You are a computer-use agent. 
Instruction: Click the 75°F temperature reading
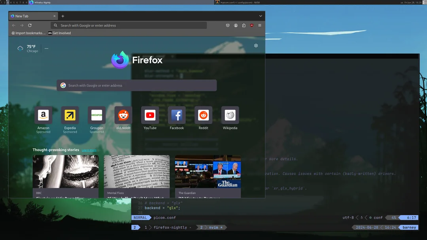click(31, 47)
